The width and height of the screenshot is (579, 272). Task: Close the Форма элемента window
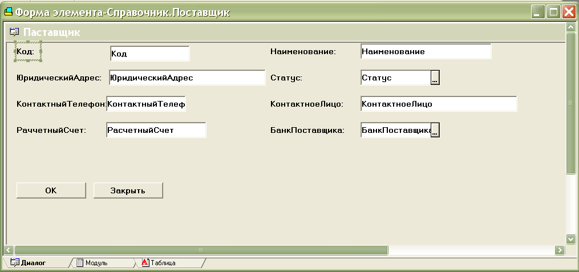(x=568, y=12)
